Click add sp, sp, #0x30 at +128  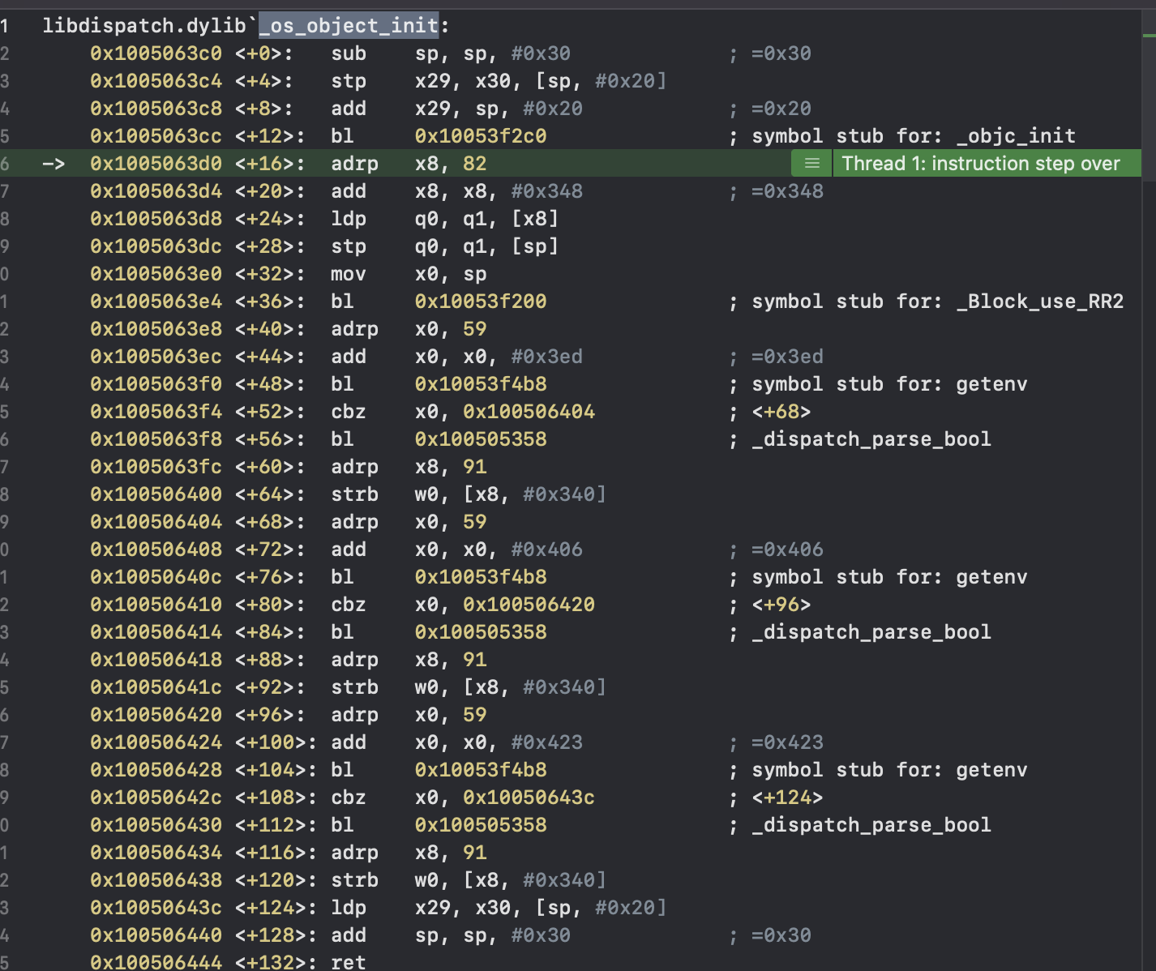point(451,935)
